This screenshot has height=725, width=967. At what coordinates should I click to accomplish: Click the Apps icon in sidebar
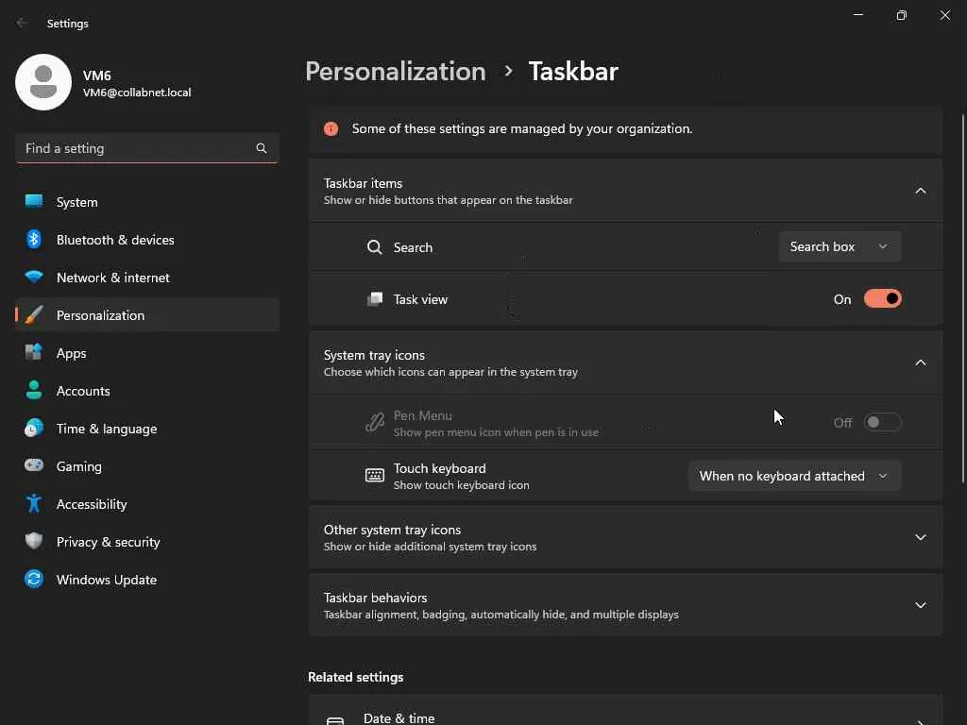[34, 353]
